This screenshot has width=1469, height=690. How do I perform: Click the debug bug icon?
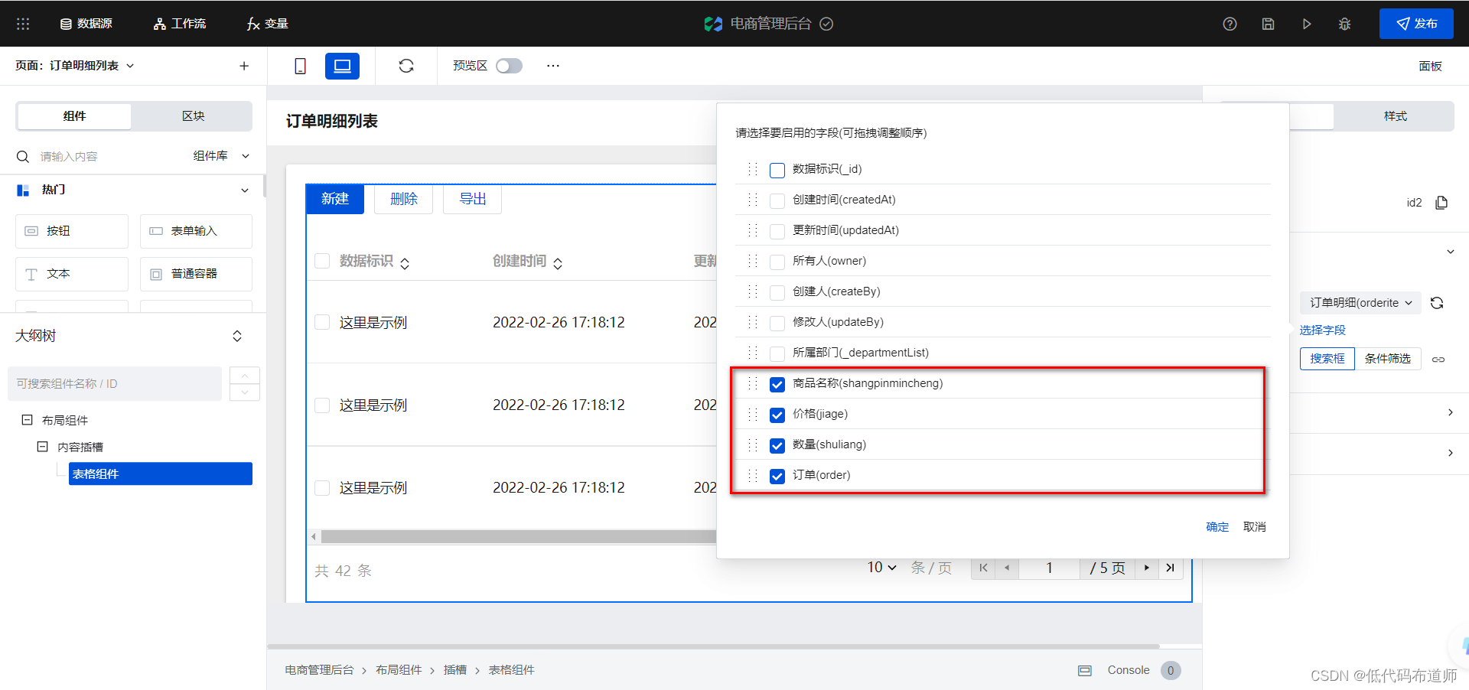1344,24
